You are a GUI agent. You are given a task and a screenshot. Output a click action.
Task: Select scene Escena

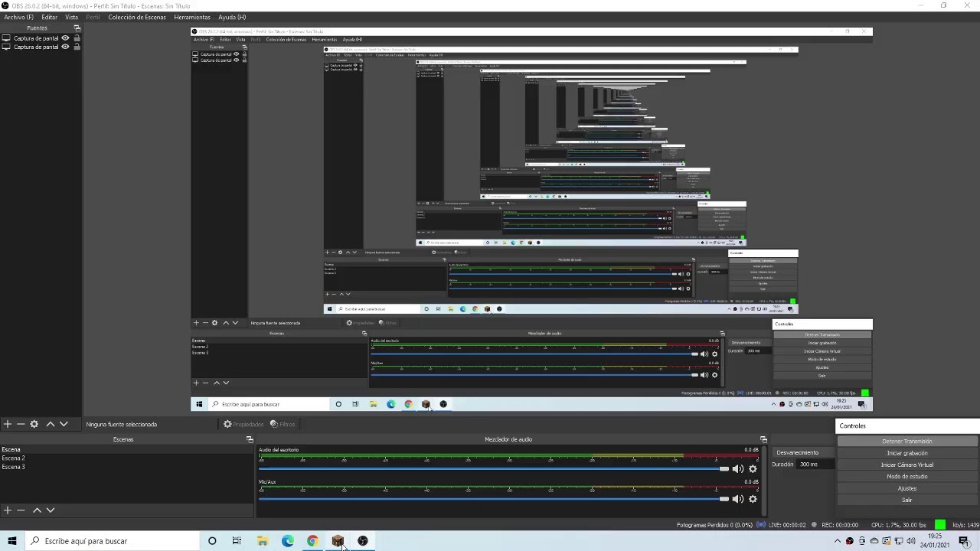click(x=126, y=449)
